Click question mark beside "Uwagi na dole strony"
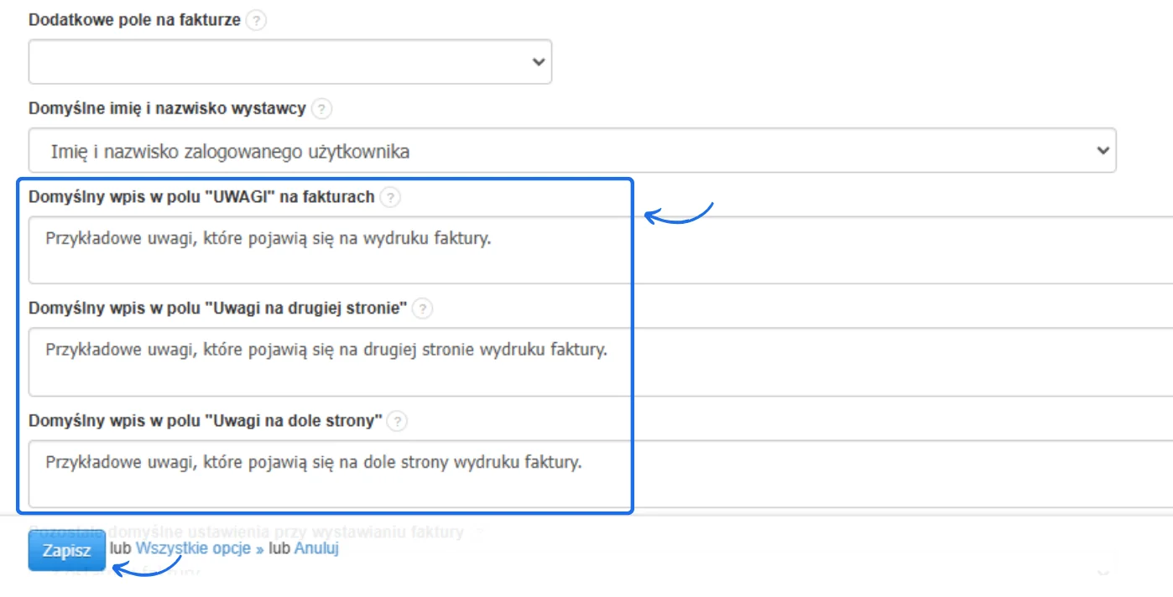The height and width of the screenshot is (597, 1173). pos(398,421)
